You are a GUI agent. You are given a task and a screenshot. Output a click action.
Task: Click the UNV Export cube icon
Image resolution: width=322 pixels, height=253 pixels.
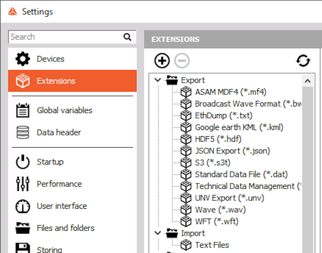186,198
